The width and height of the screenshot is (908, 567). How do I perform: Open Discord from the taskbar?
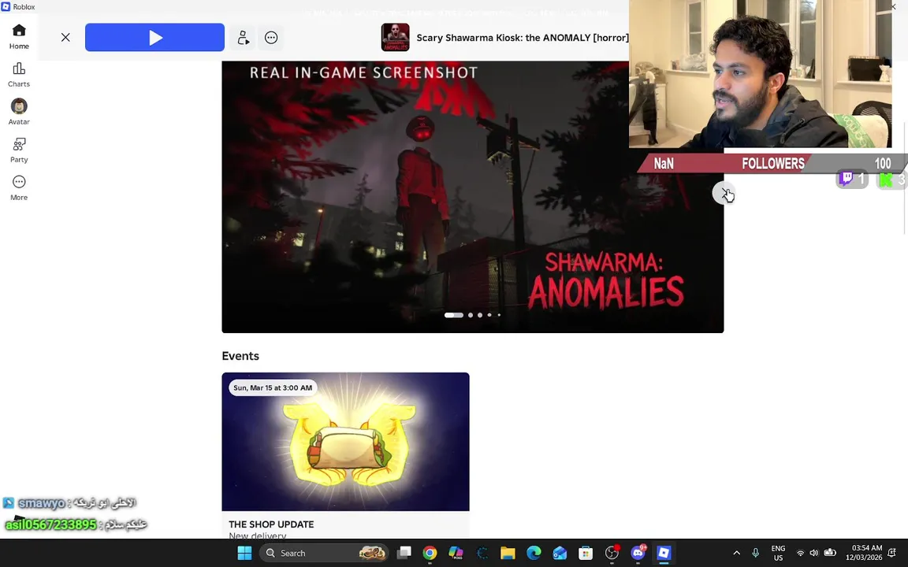638,553
